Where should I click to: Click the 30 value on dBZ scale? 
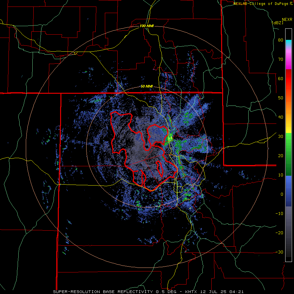click(281, 137)
